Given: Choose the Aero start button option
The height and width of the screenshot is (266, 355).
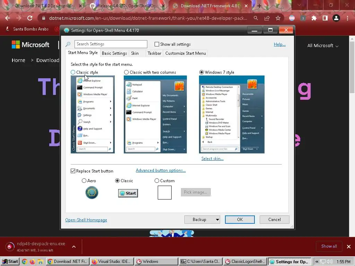Looking at the screenshot, I should pos(84,181).
